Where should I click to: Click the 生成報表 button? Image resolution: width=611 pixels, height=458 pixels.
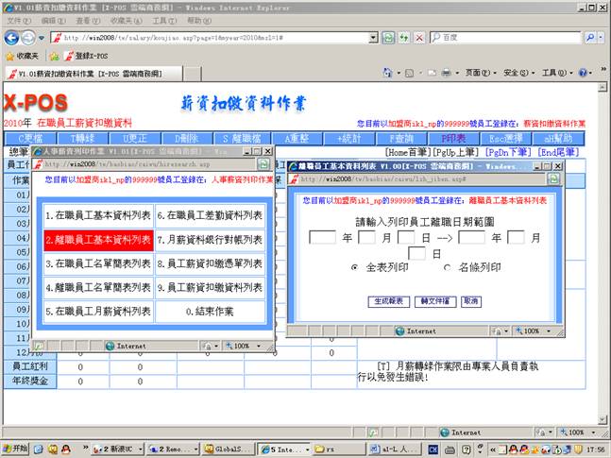coord(387,300)
